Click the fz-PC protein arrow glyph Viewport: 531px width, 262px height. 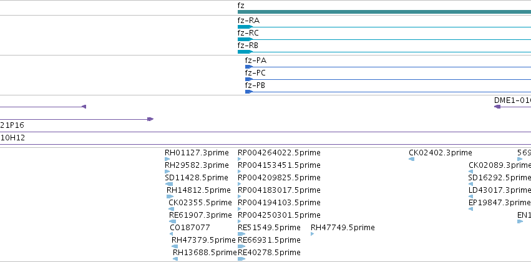coord(249,79)
